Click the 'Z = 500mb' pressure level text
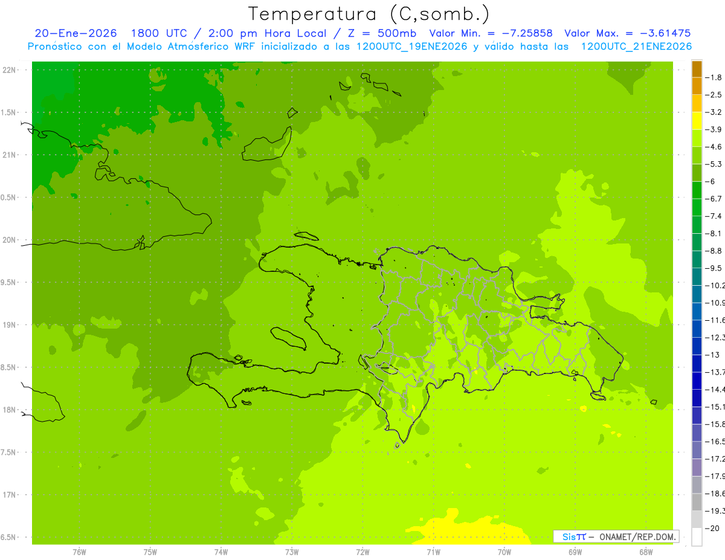This screenshot has width=725, height=560. point(378,33)
